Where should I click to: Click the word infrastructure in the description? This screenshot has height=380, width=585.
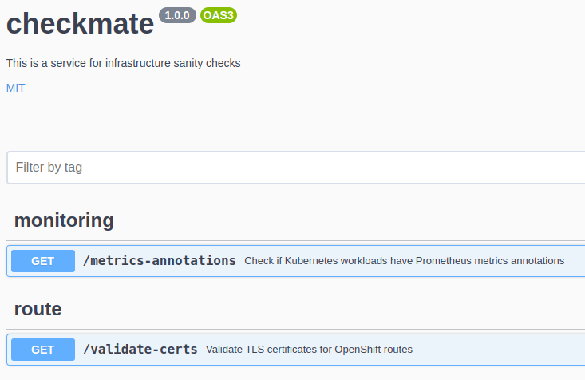tap(128, 63)
